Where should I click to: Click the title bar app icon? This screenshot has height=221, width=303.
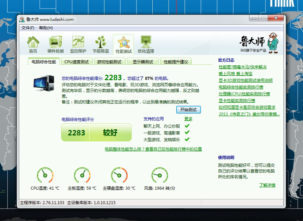pyautogui.click(x=22, y=19)
